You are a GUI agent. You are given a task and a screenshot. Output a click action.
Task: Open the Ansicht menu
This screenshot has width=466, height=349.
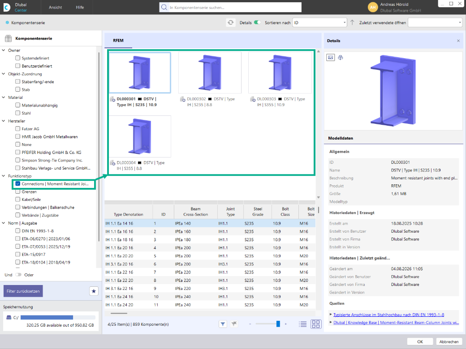pos(55,8)
